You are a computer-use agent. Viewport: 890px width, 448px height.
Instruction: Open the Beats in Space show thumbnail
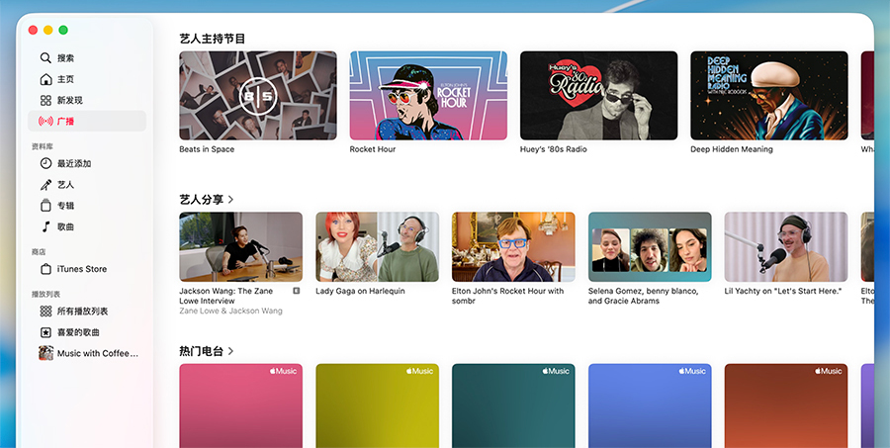point(257,95)
